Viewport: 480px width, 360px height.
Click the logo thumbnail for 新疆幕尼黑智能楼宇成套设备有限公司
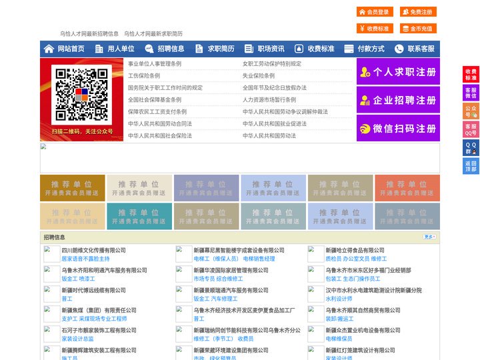[x=184, y=254]
